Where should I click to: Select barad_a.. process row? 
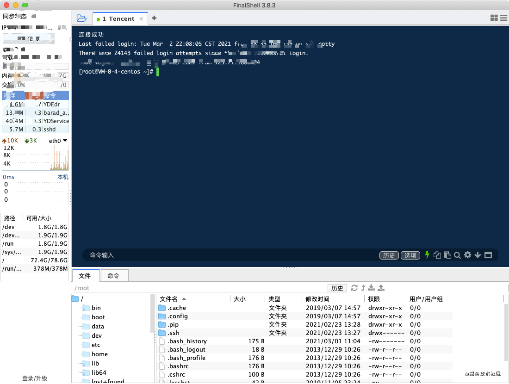pyautogui.click(x=35, y=112)
